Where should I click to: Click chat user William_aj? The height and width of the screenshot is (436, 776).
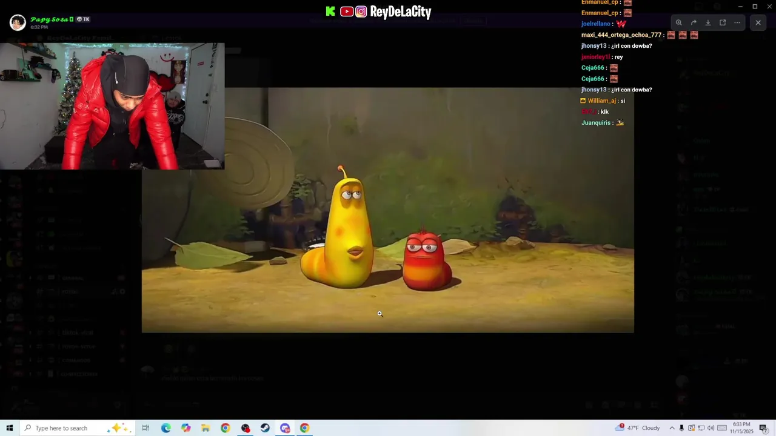pos(601,101)
